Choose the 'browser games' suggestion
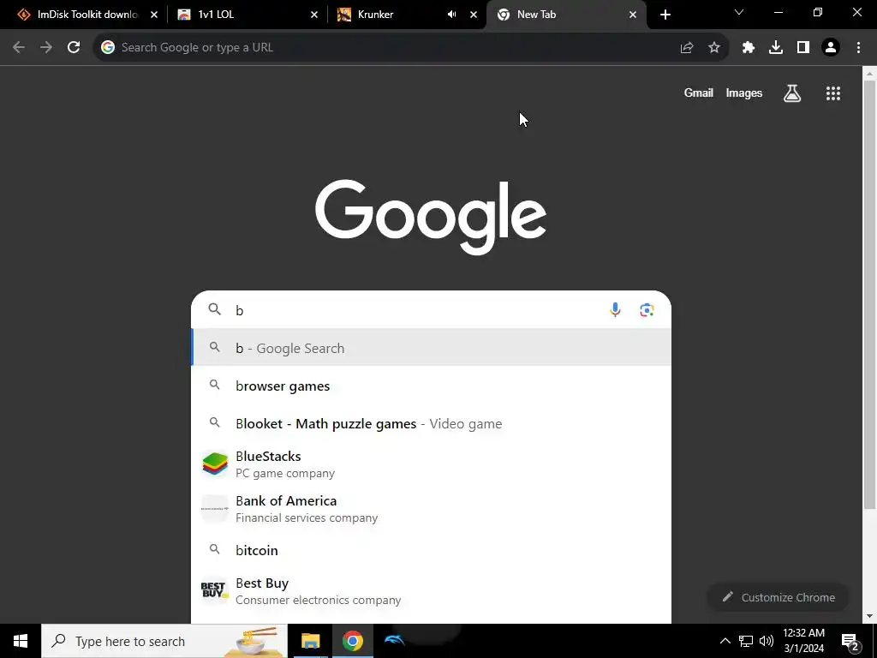The image size is (877, 658). [x=432, y=386]
